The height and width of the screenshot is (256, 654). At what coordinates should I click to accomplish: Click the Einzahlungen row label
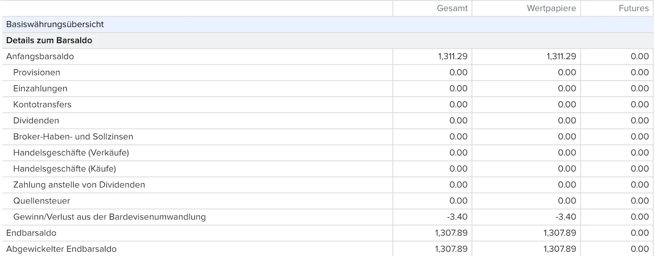(x=40, y=88)
